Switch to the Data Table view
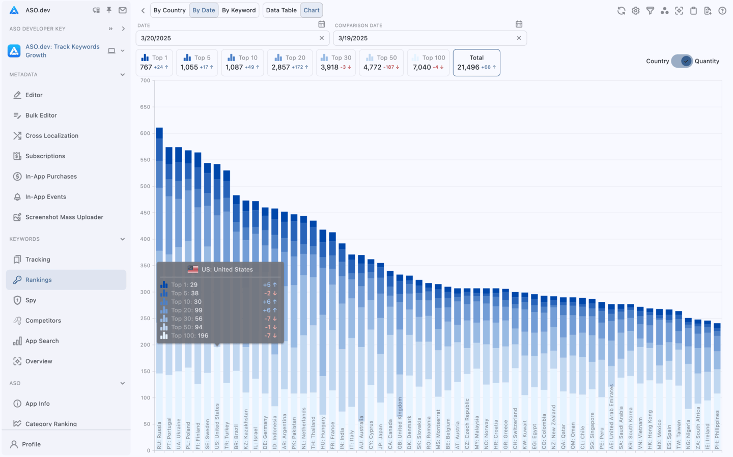This screenshot has width=733, height=457. (281, 10)
